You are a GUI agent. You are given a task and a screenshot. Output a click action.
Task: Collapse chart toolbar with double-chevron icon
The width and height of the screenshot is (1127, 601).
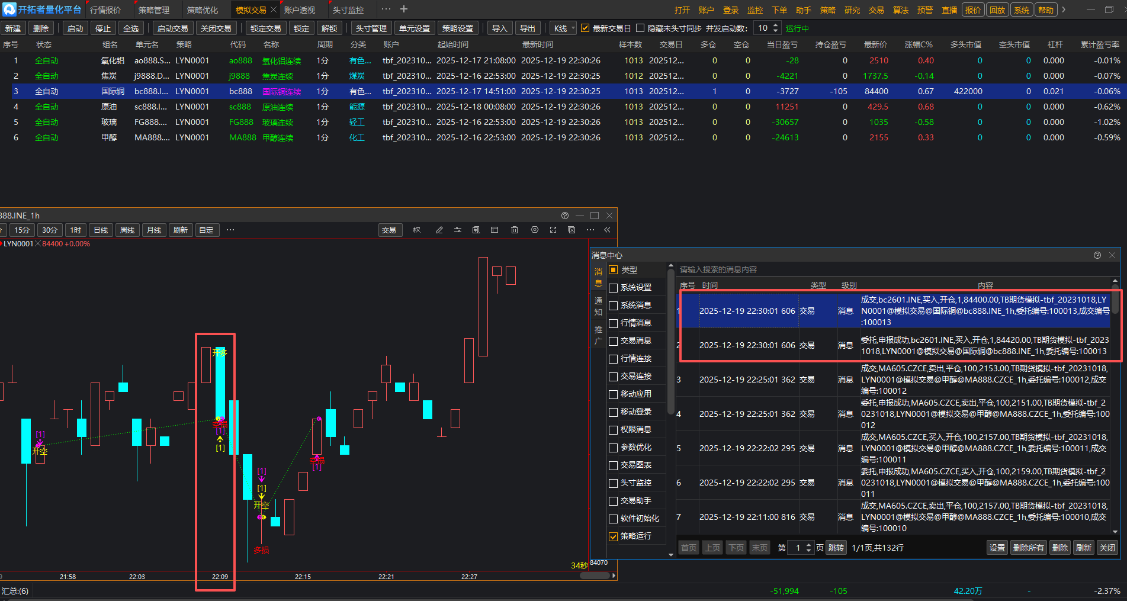607,230
